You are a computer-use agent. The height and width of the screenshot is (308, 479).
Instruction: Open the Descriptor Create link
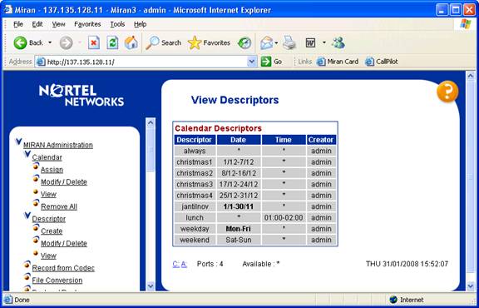(52, 231)
